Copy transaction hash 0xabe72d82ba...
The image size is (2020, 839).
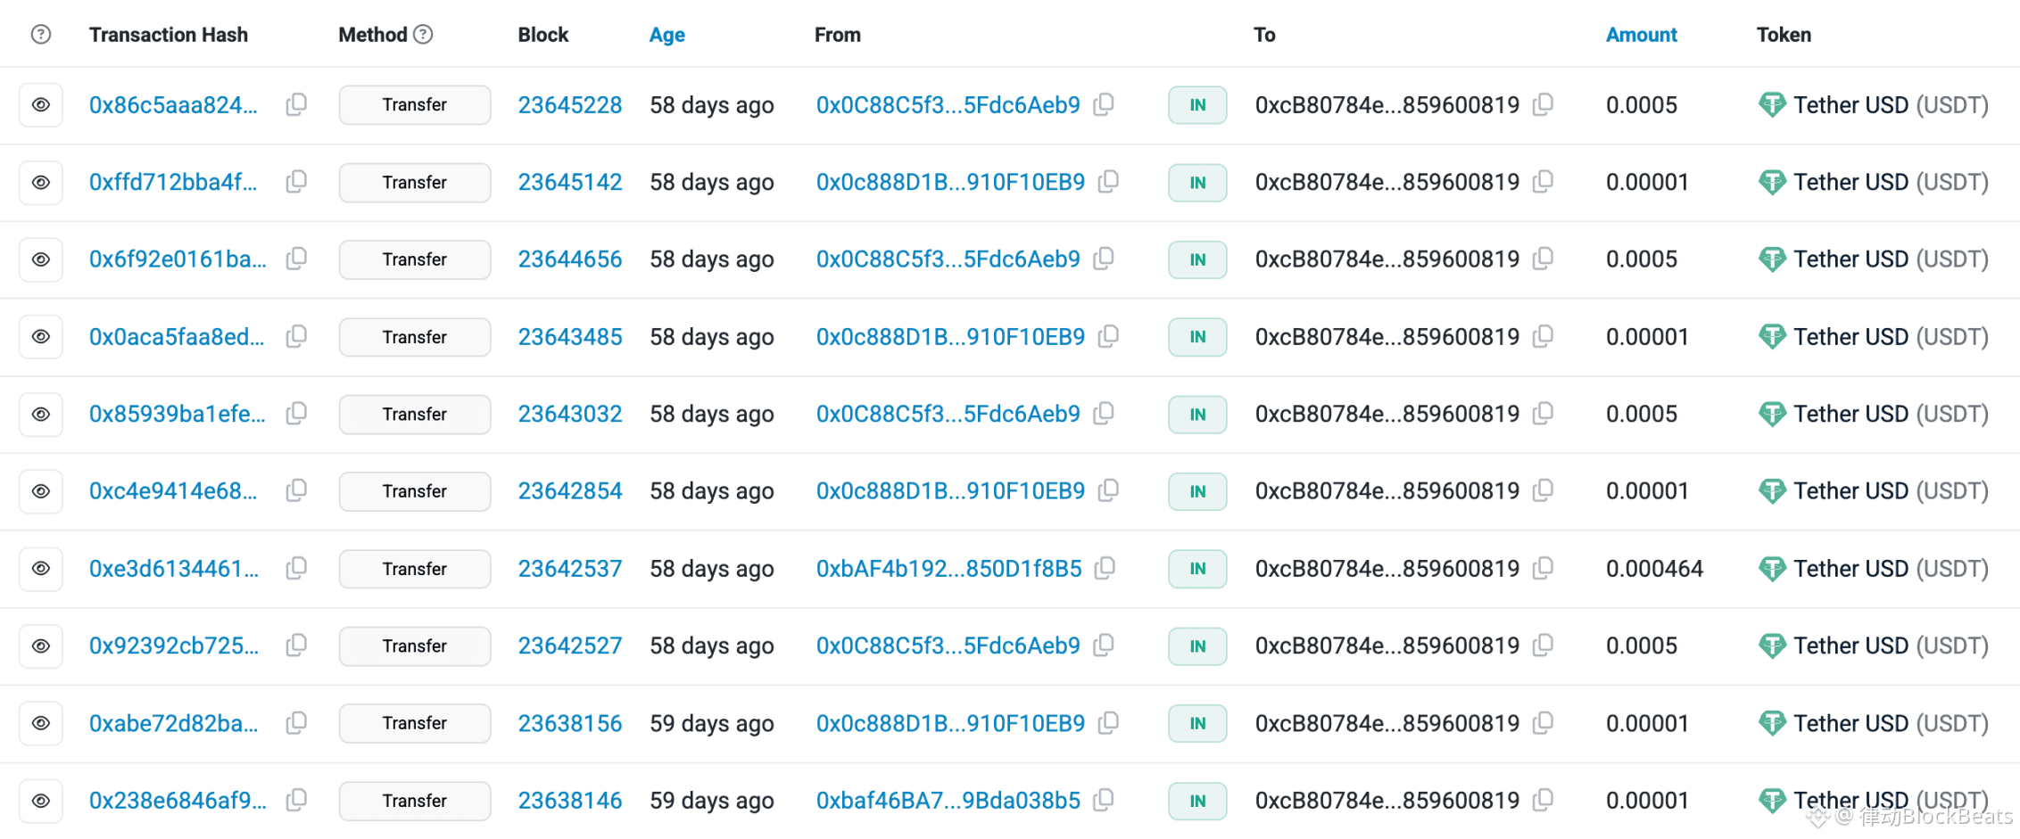(x=296, y=722)
